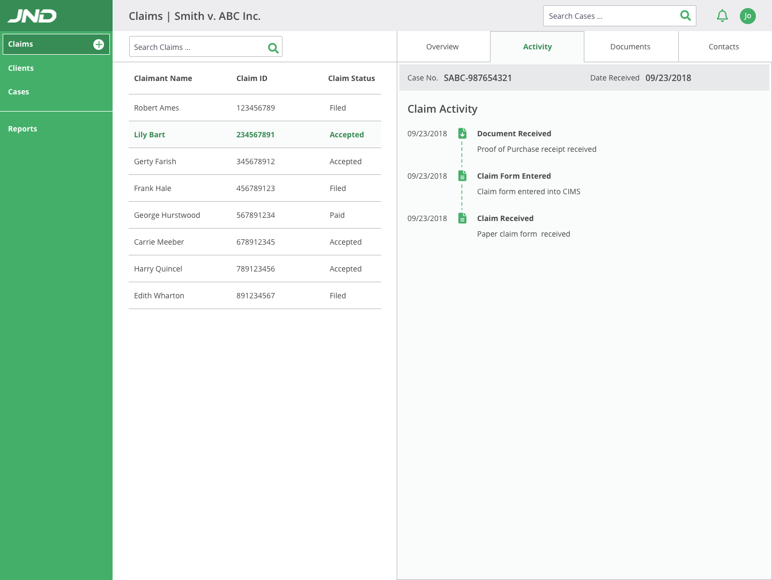Click the Search Claims magnifier icon

(x=273, y=48)
